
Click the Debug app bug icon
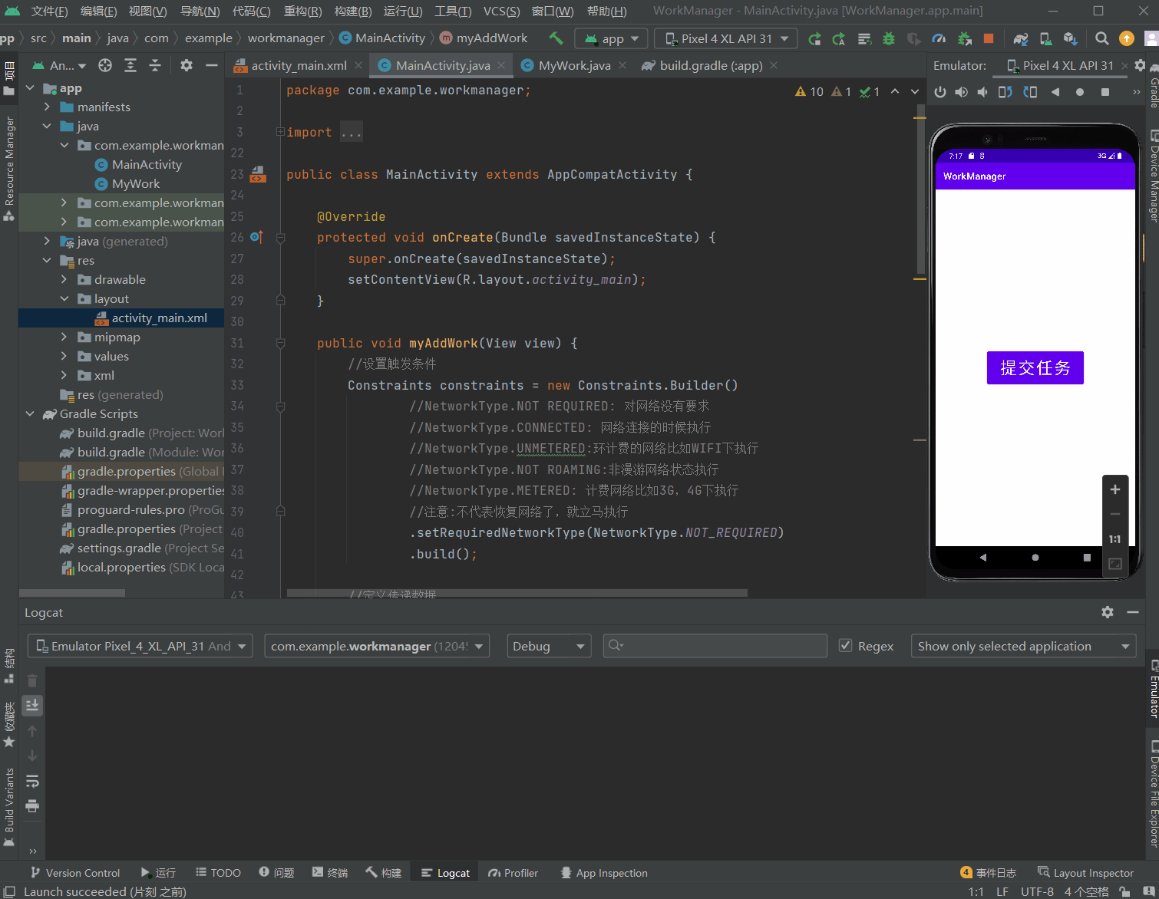pos(889,38)
